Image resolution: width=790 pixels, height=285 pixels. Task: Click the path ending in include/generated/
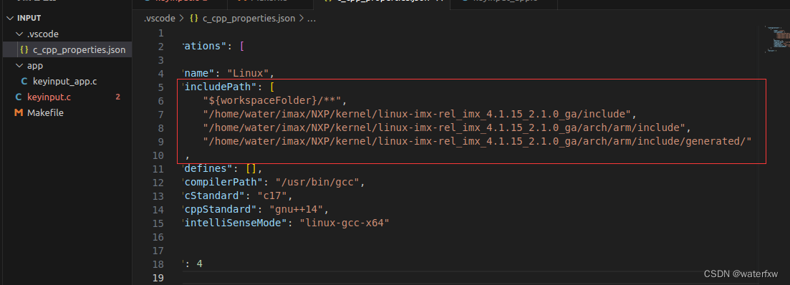pyautogui.click(x=477, y=142)
